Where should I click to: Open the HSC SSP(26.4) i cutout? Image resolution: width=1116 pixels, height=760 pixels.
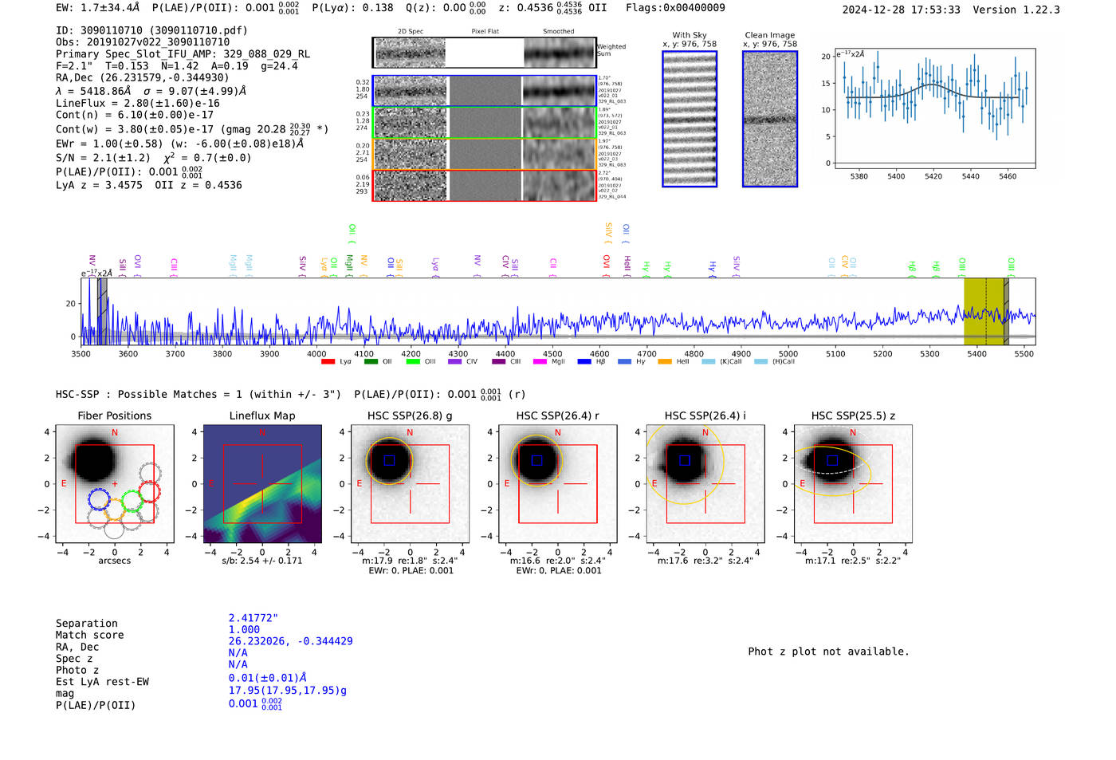[x=705, y=484]
